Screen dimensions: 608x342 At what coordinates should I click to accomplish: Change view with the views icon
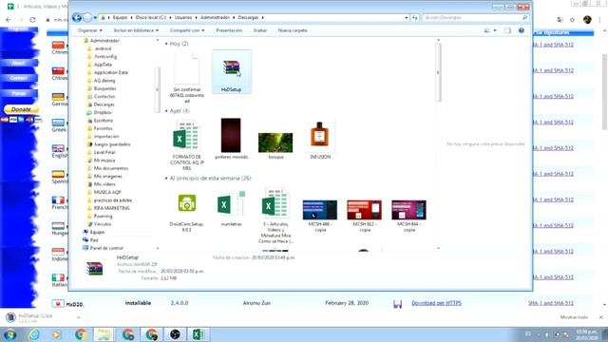click(486, 30)
